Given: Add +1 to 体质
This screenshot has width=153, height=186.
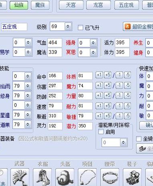Looking at the screenshot, I should [99, 75].
